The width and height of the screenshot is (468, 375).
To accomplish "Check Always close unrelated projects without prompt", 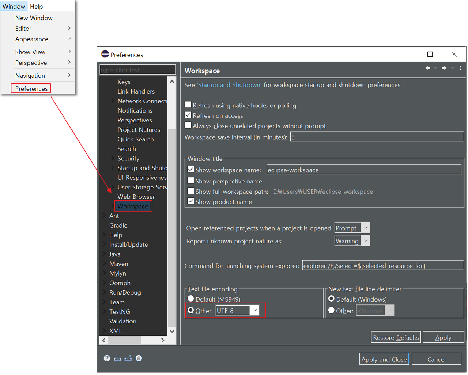I will click(188, 125).
